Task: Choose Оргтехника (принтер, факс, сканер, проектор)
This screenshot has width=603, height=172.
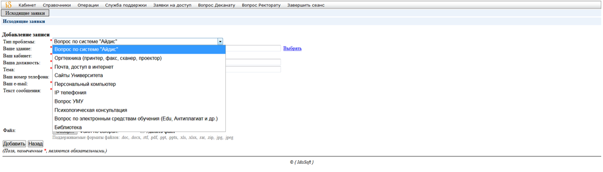Action: (x=139, y=58)
